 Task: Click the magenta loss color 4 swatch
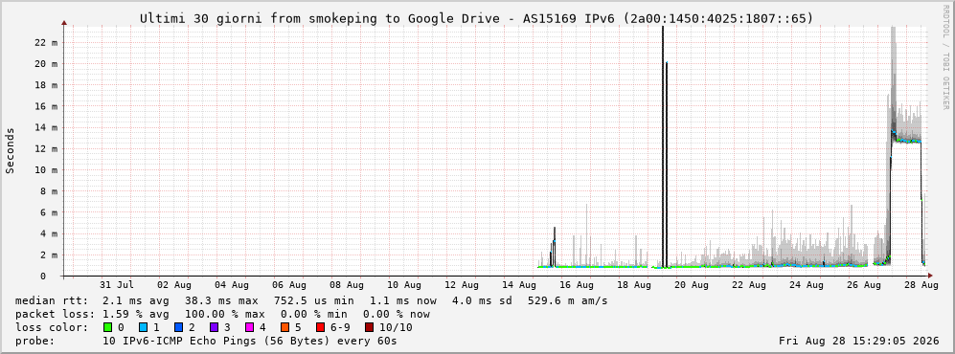pos(248,328)
